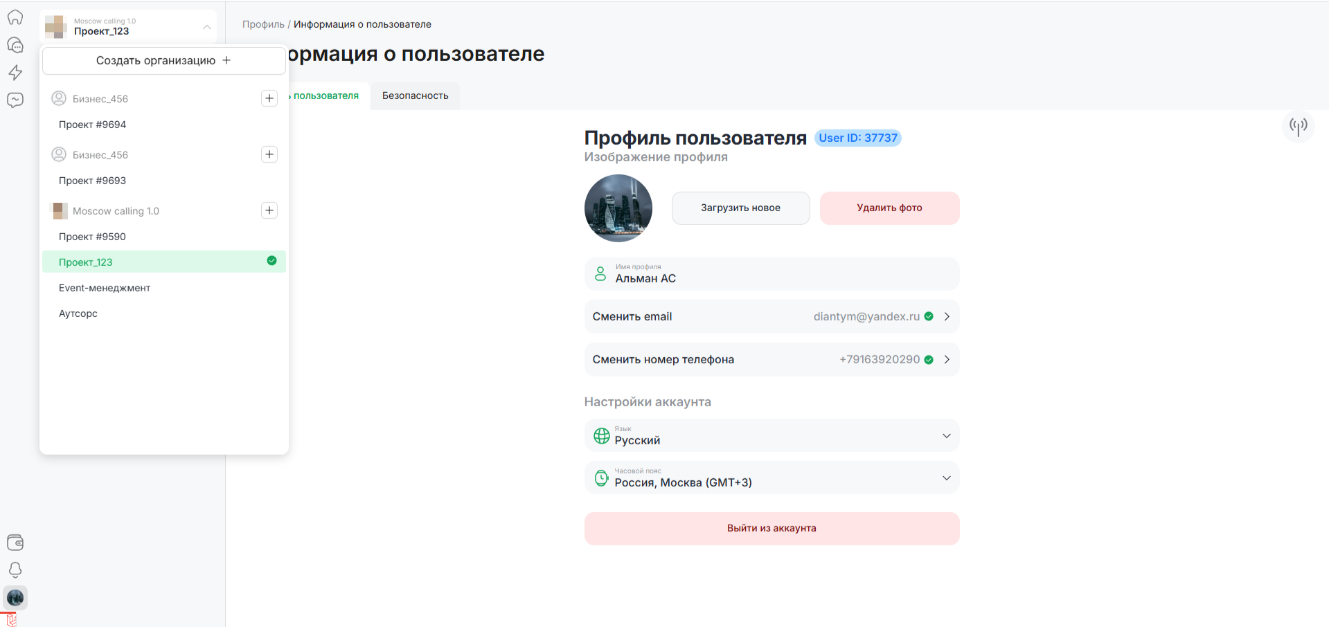This screenshot has width=1329, height=627.
Task: Select the checked Проект_123 project
Action: [x=163, y=262]
